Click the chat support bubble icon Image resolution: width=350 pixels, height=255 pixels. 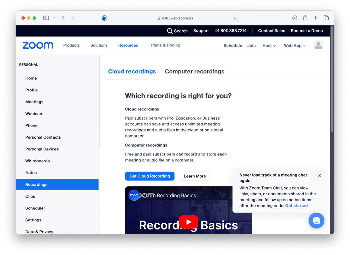[x=316, y=221]
